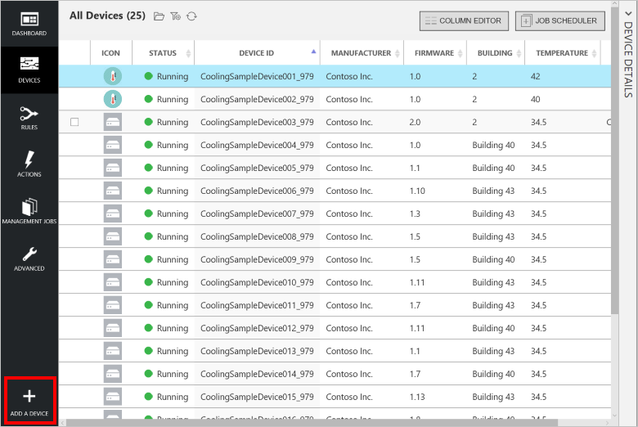The width and height of the screenshot is (638, 427).
Task: Click thermometer icon of CoolingSampleDevice002_979
Action: 113,99
